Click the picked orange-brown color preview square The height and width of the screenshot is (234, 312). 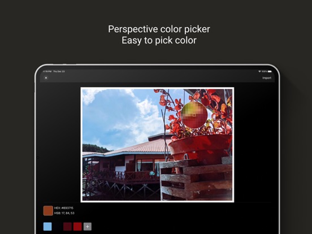pos(48,211)
